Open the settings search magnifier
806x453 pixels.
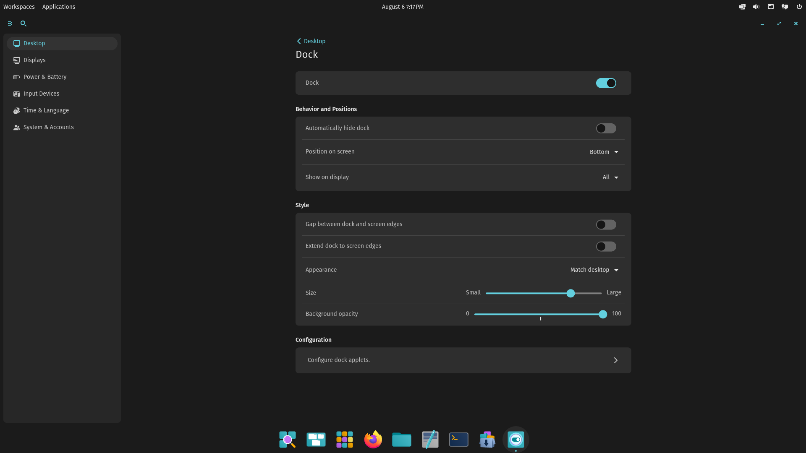(x=24, y=24)
